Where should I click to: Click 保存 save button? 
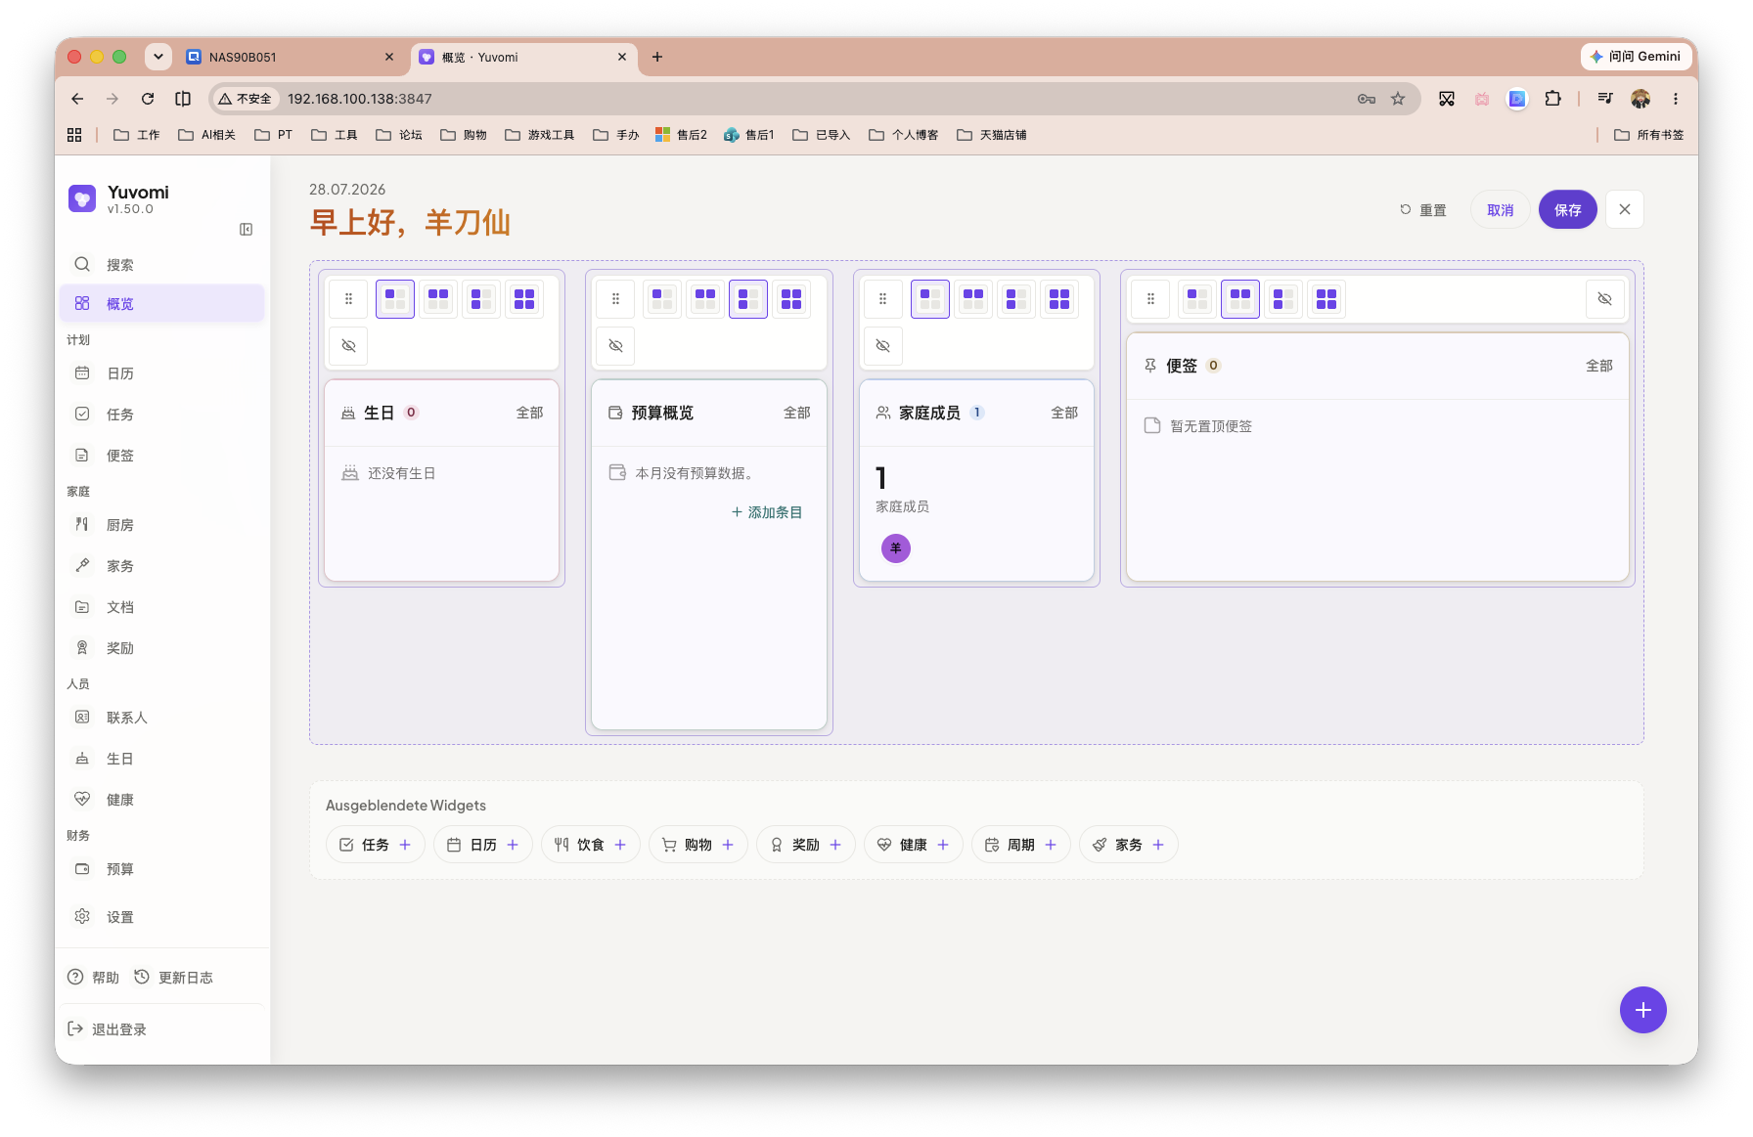(x=1567, y=210)
